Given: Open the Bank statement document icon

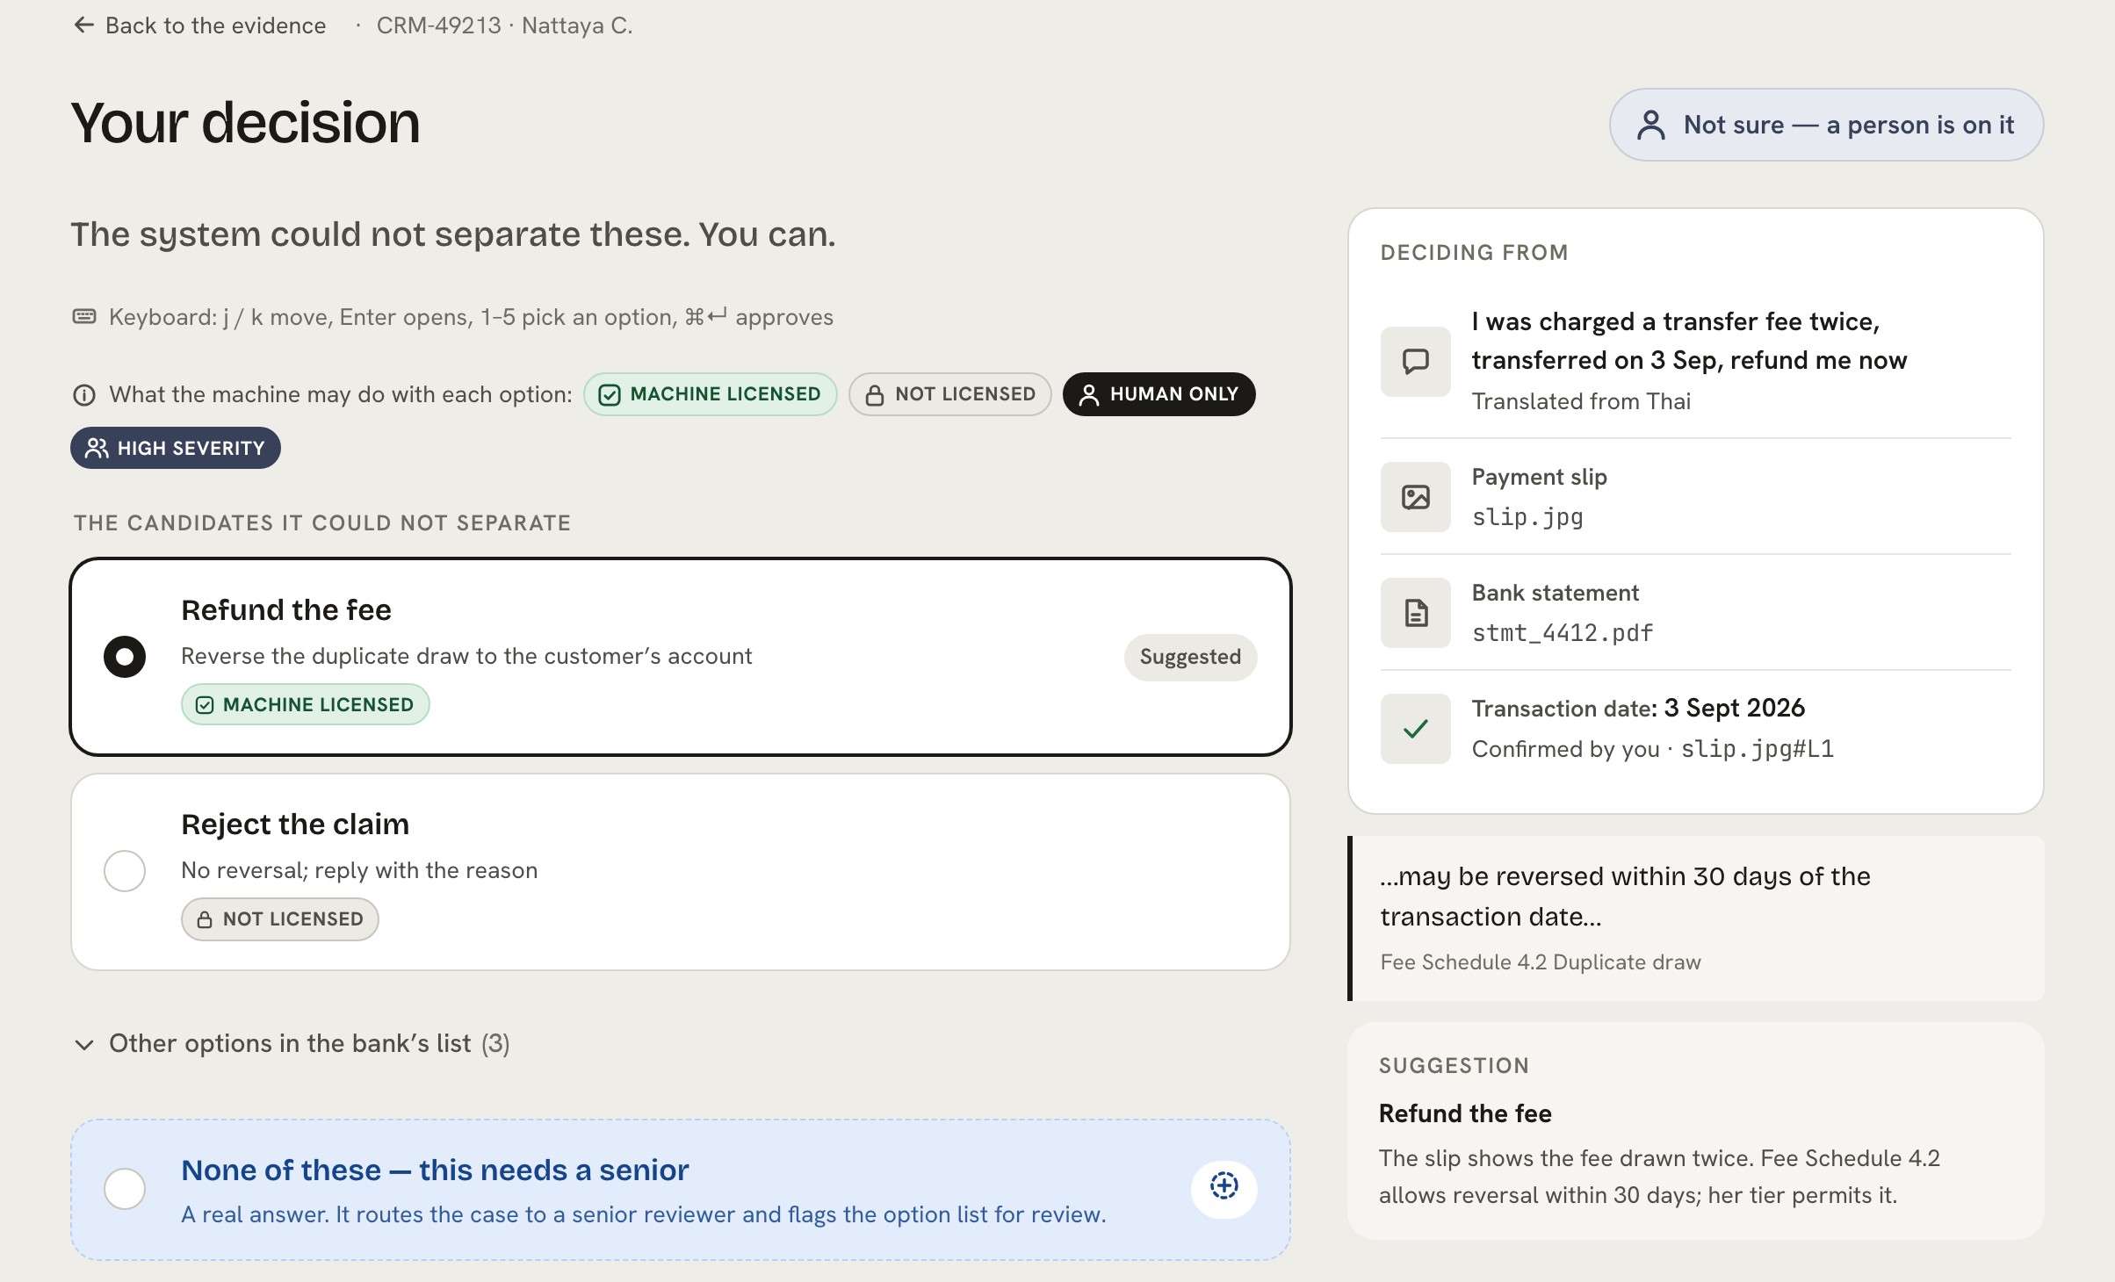Looking at the screenshot, I should 1415,613.
